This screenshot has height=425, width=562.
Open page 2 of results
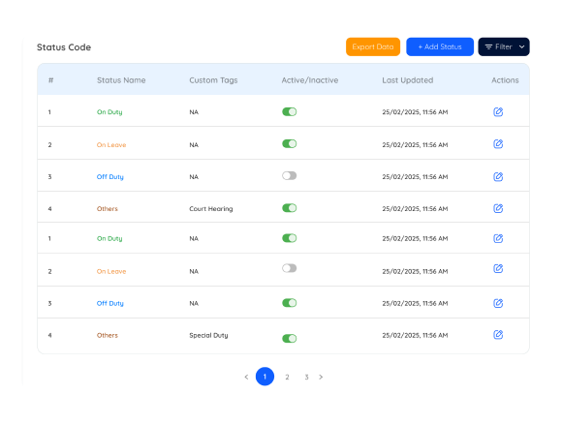pyautogui.click(x=287, y=377)
